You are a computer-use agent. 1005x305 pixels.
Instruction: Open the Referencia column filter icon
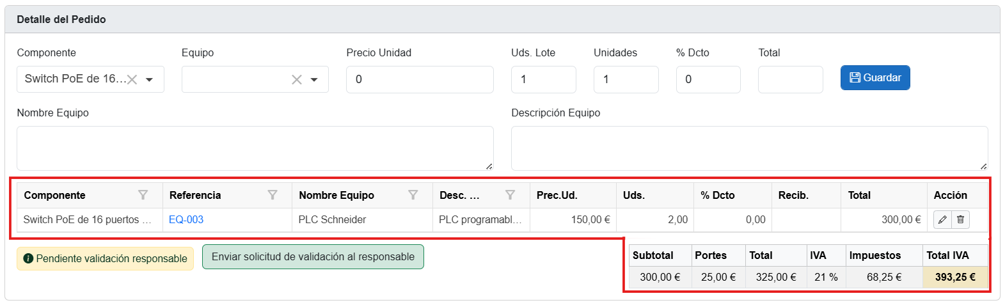pos(273,195)
